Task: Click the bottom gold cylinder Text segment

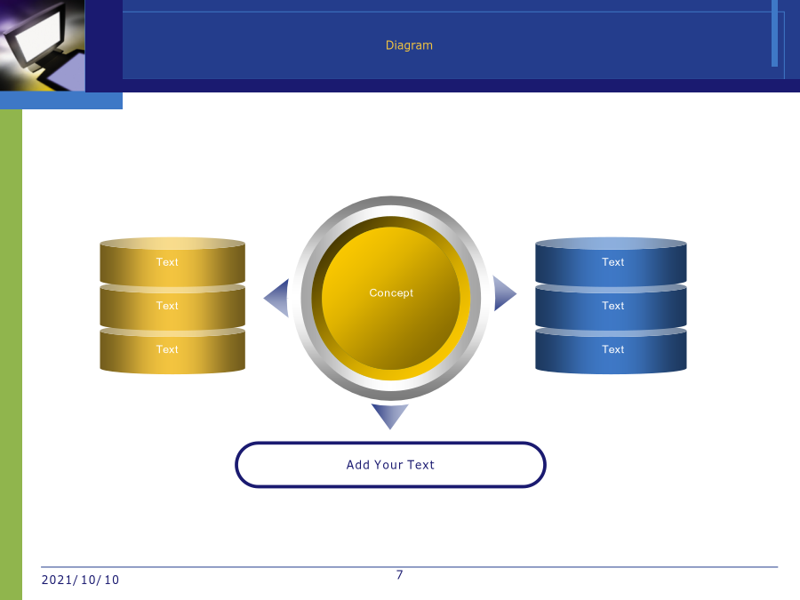Action: coord(172,350)
